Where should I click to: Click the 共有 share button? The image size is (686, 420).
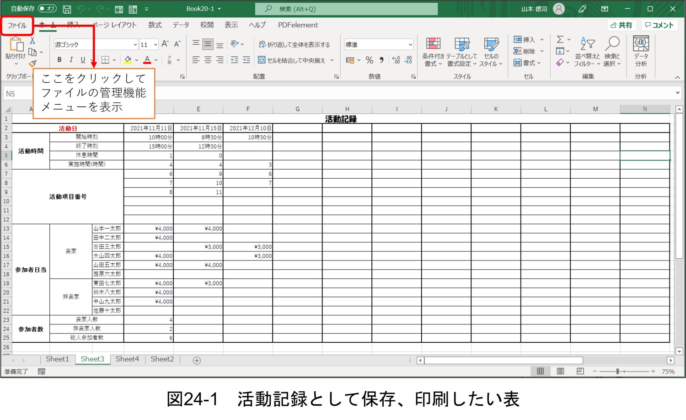tap(622, 25)
